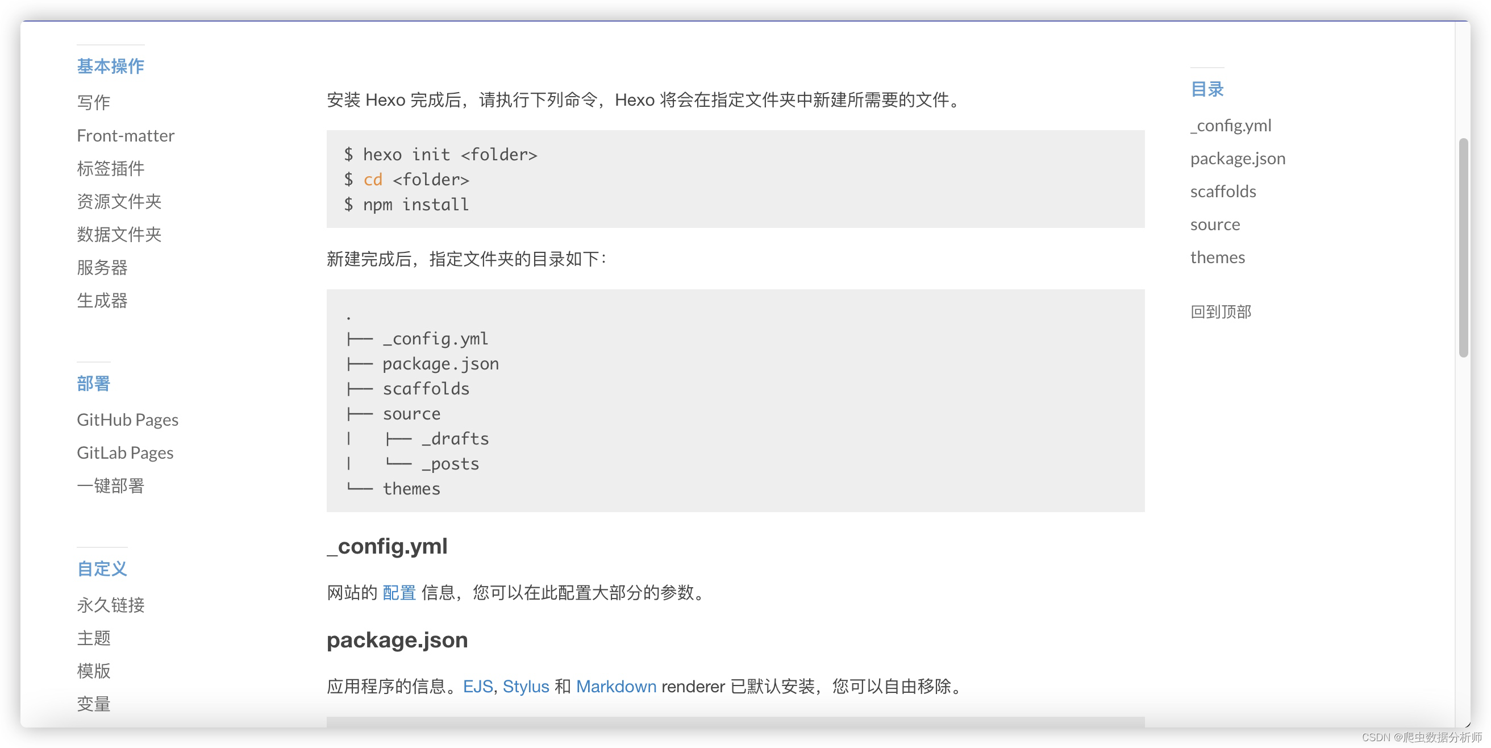Go to 一键部署 in the sidebar
Image resolution: width=1491 pixels, height=748 pixels.
pyautogui.click(x=111, y=486)
